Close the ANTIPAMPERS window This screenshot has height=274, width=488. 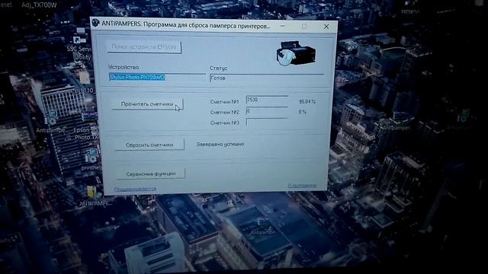326,27
